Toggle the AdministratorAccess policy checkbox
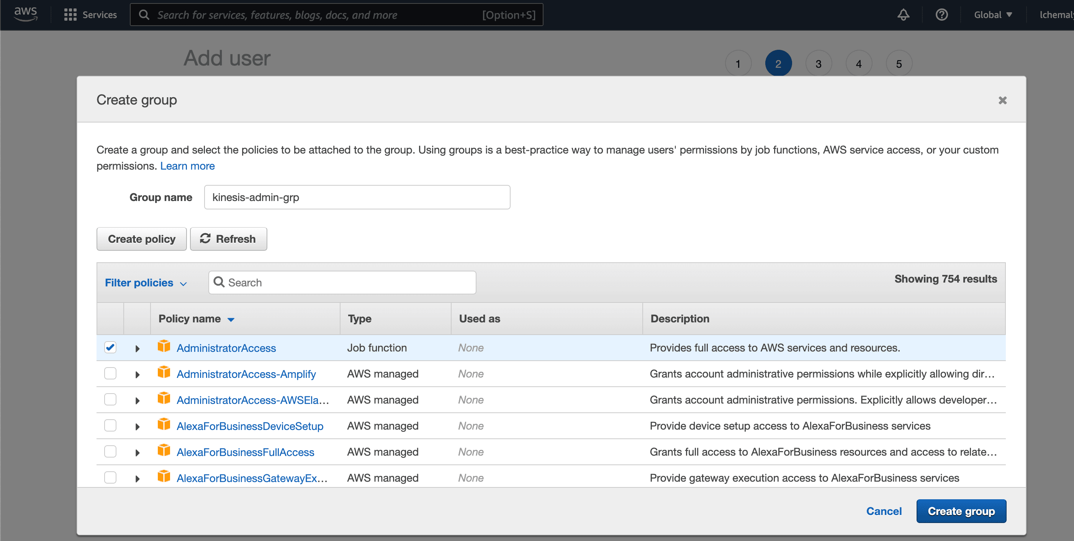Screen dimensions: 1074x541 coord(111,348)
